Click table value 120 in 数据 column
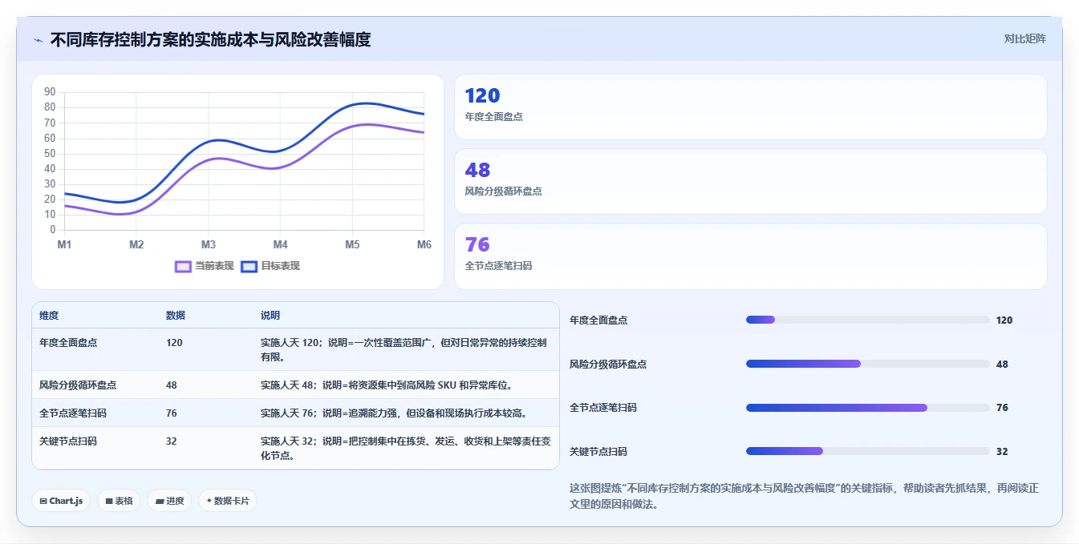The height and width of the screenshot is (544, 1079). pyautogui.click(x=174, y=343)
